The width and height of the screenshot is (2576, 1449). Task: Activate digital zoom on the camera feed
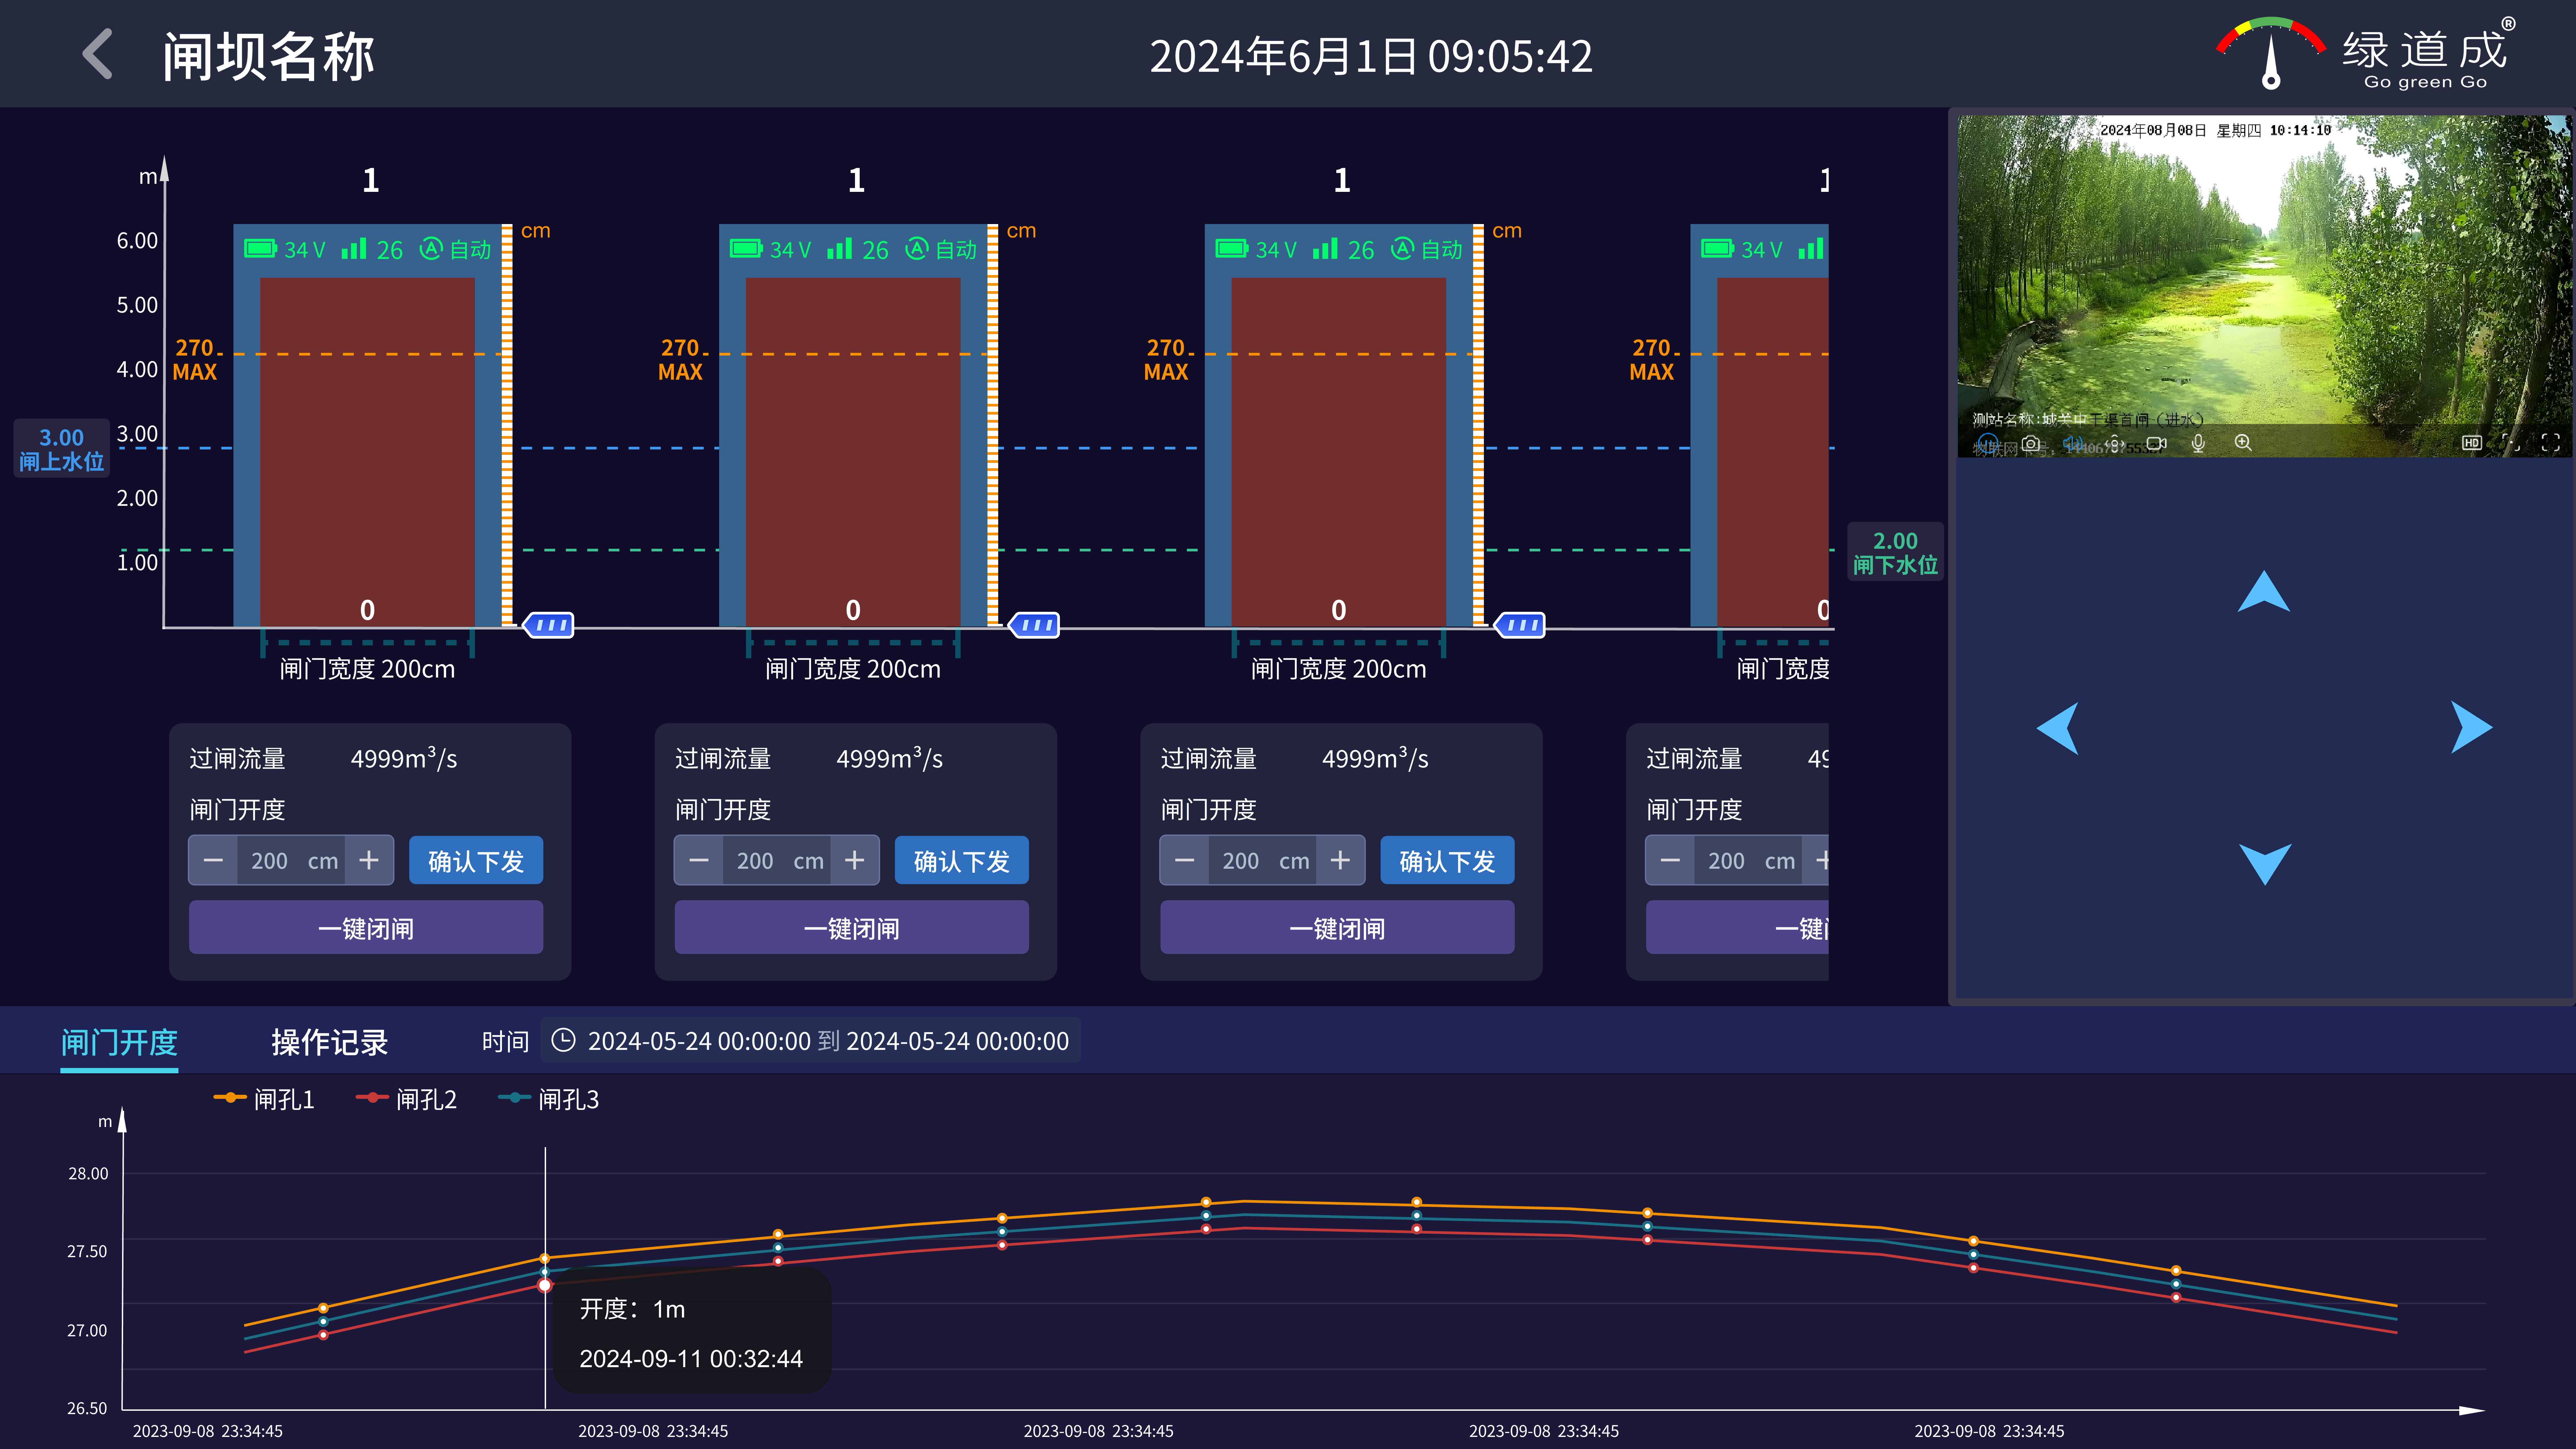(x=2243, y=443)
